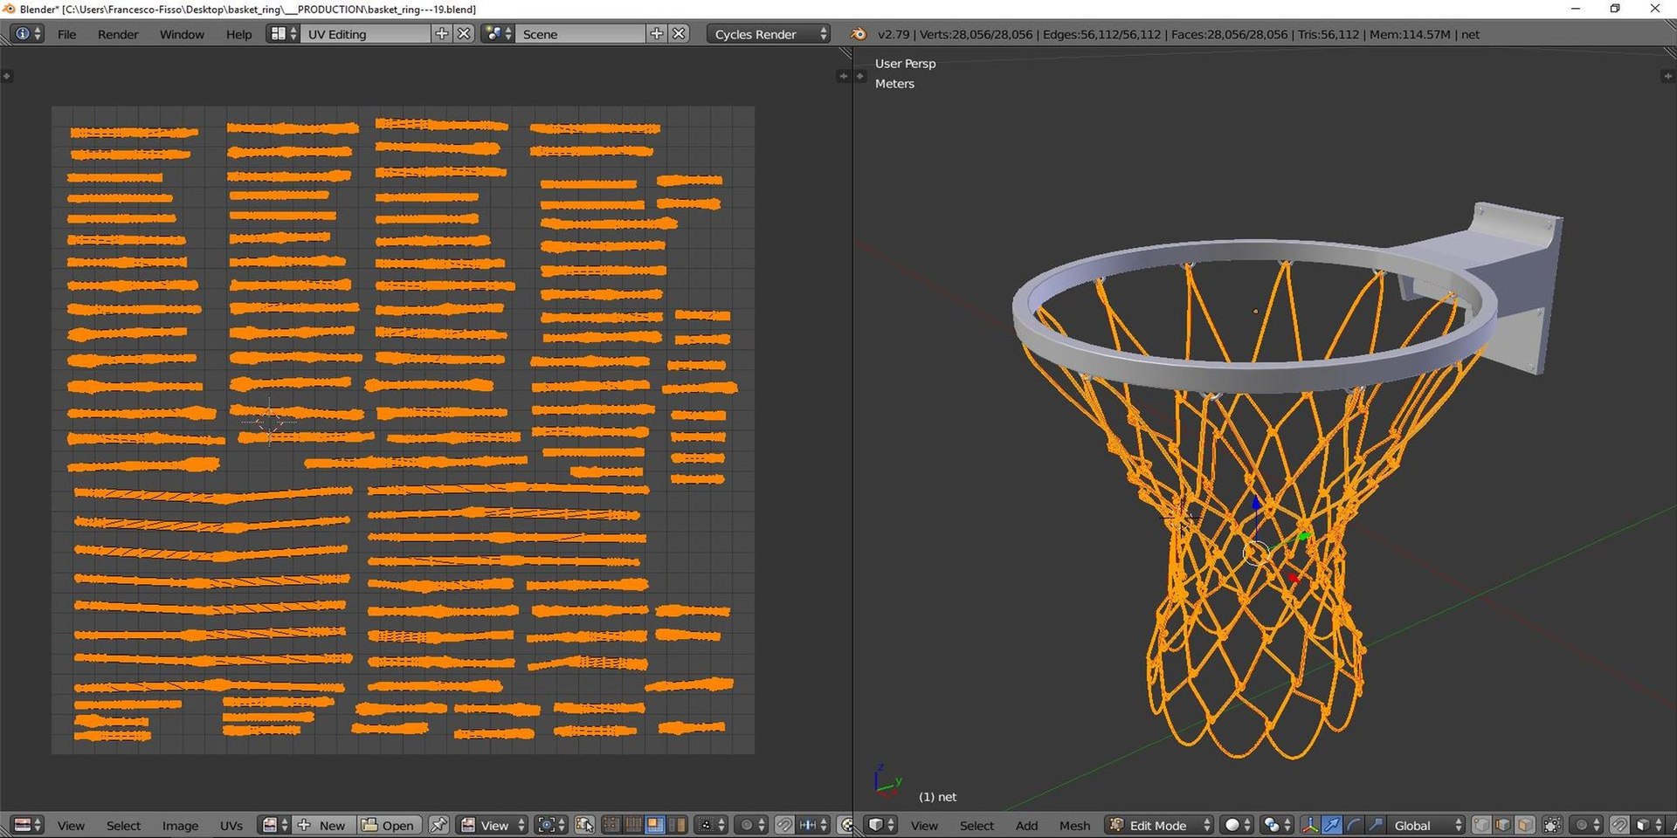1677x838 pixels.
Task: Open the UV editor Select menu
Action: coord(123,825)
